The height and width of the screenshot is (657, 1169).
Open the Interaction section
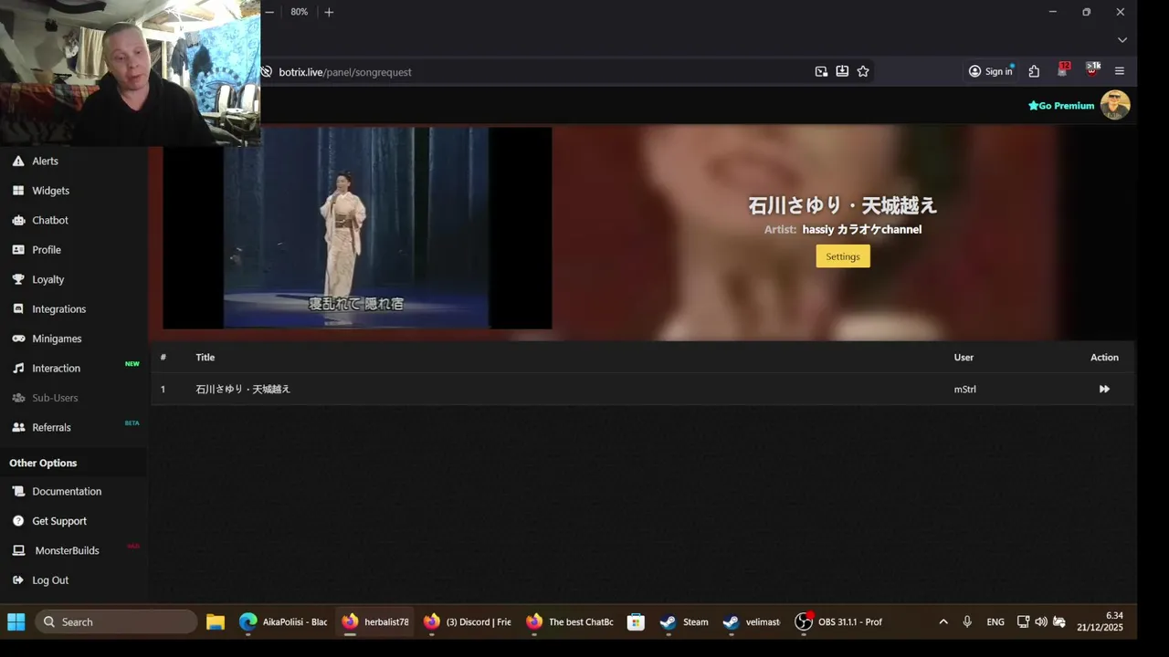click(56, 369)
